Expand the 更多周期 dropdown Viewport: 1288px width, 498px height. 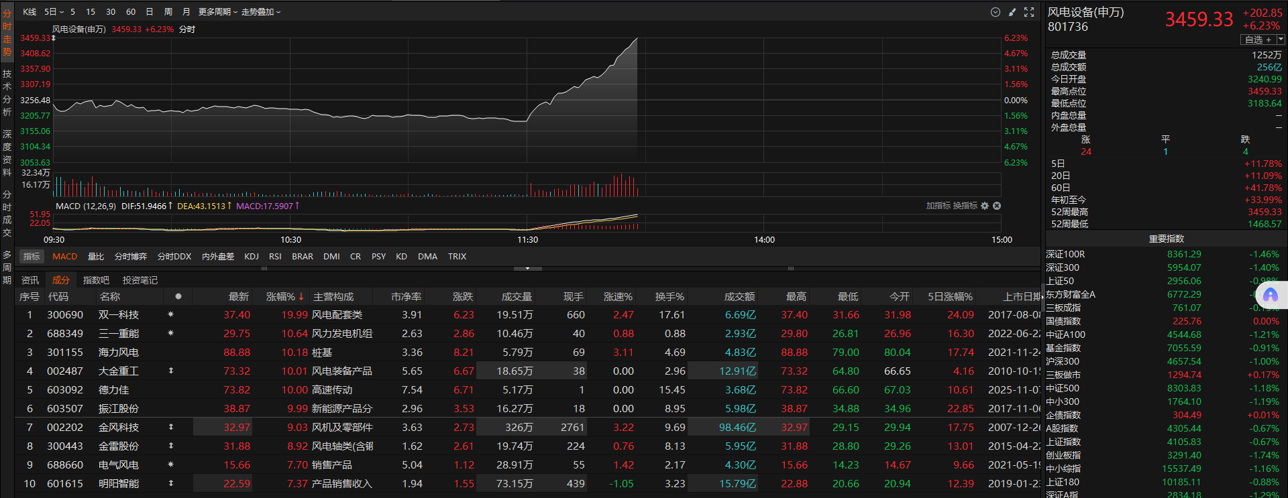(217, 12)
